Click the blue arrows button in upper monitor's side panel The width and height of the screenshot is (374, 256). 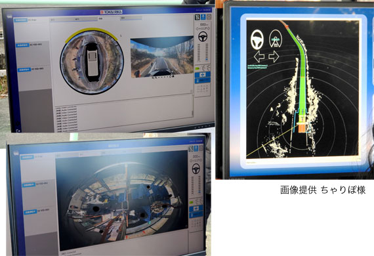tap(202, 75)
